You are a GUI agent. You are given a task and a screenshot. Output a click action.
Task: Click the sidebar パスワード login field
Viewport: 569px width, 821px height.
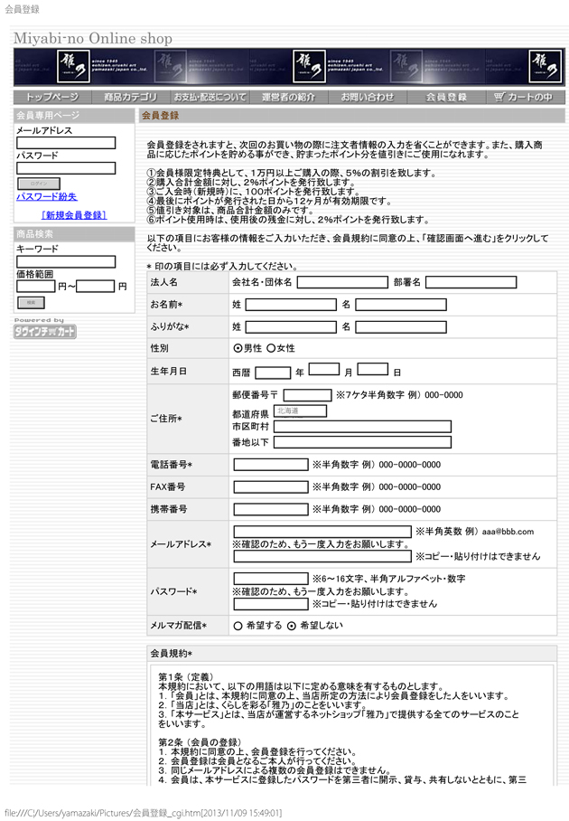click(x=66, y=168)
